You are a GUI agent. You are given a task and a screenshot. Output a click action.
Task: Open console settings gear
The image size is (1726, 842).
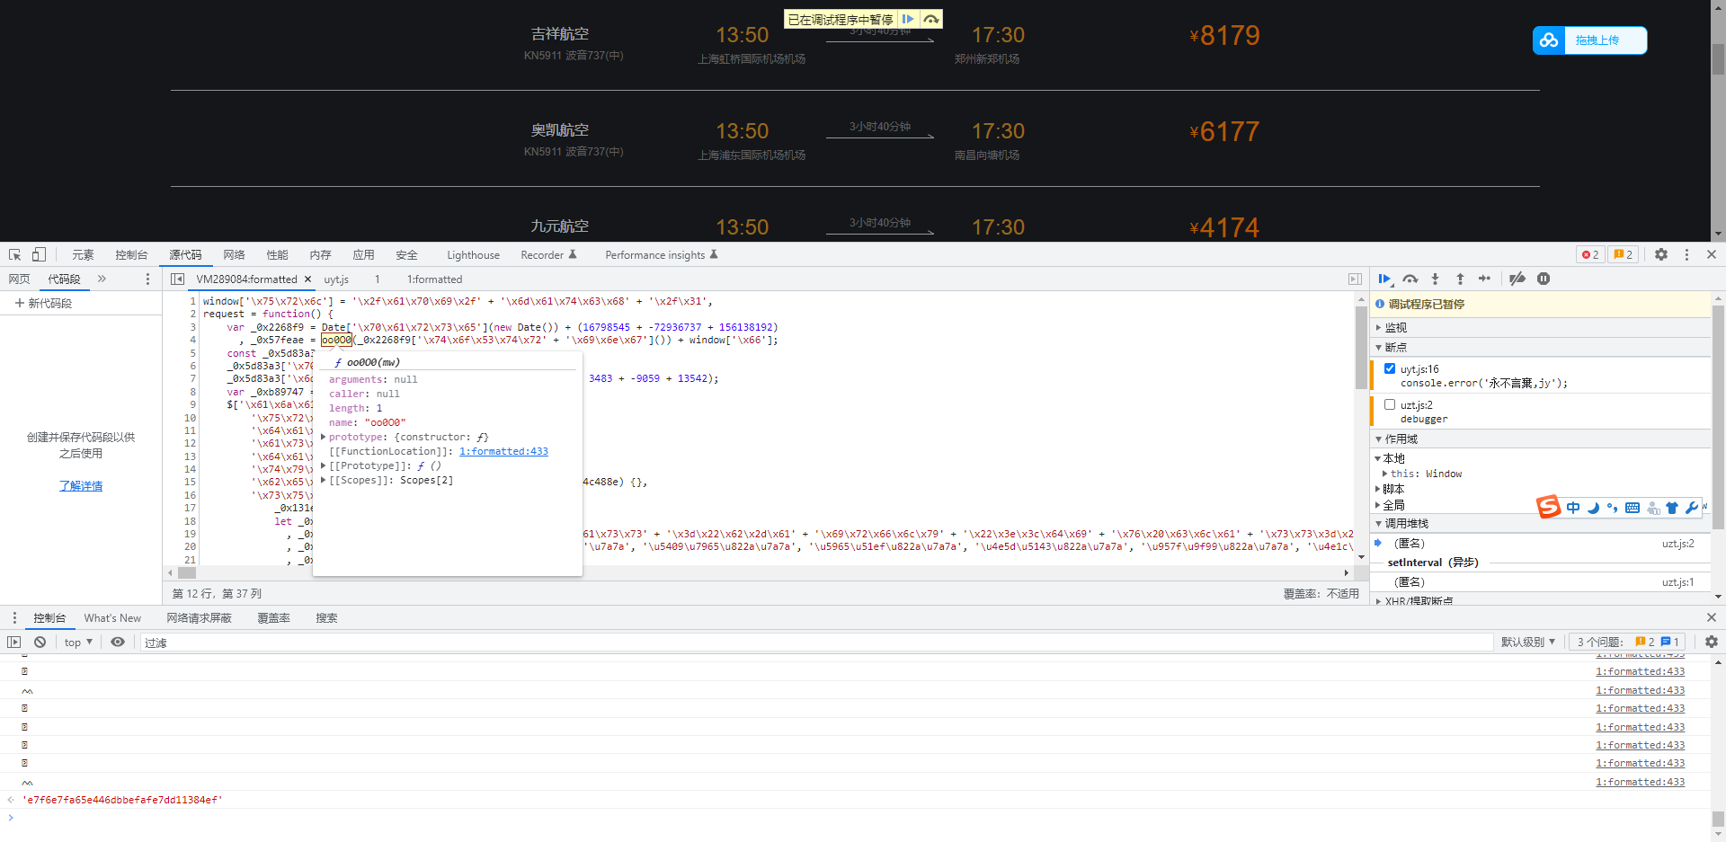(1712, 643)
